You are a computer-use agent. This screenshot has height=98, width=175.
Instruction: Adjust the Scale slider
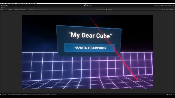click(x=39, y=10)
